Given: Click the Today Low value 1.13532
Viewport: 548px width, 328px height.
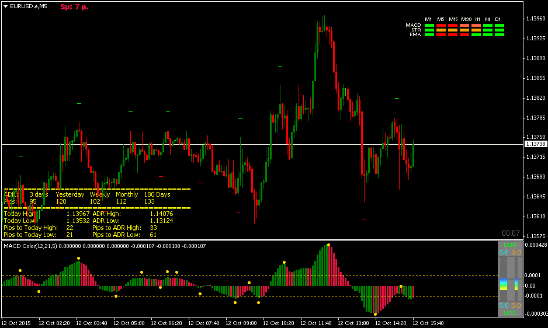Looking at the screenshot, I should pos(78,221).
